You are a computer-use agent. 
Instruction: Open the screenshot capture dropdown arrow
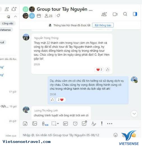[58, 124]
